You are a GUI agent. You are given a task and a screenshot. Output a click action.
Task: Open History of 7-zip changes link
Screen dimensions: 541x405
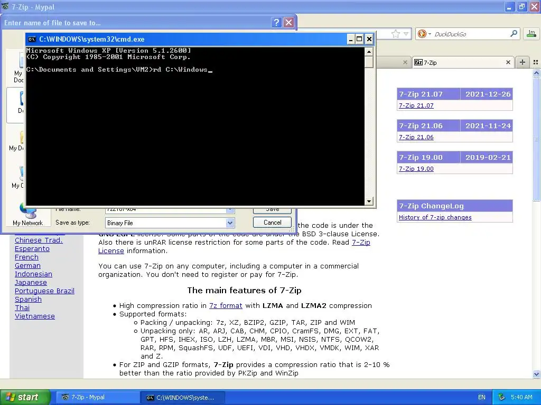pos(435,217)
